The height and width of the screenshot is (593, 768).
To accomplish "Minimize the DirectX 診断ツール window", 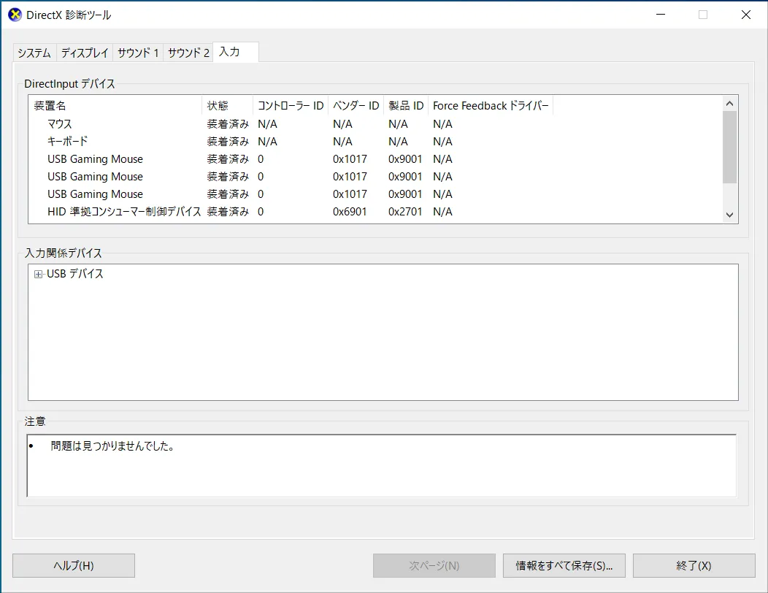I will (x=661, y=15).
